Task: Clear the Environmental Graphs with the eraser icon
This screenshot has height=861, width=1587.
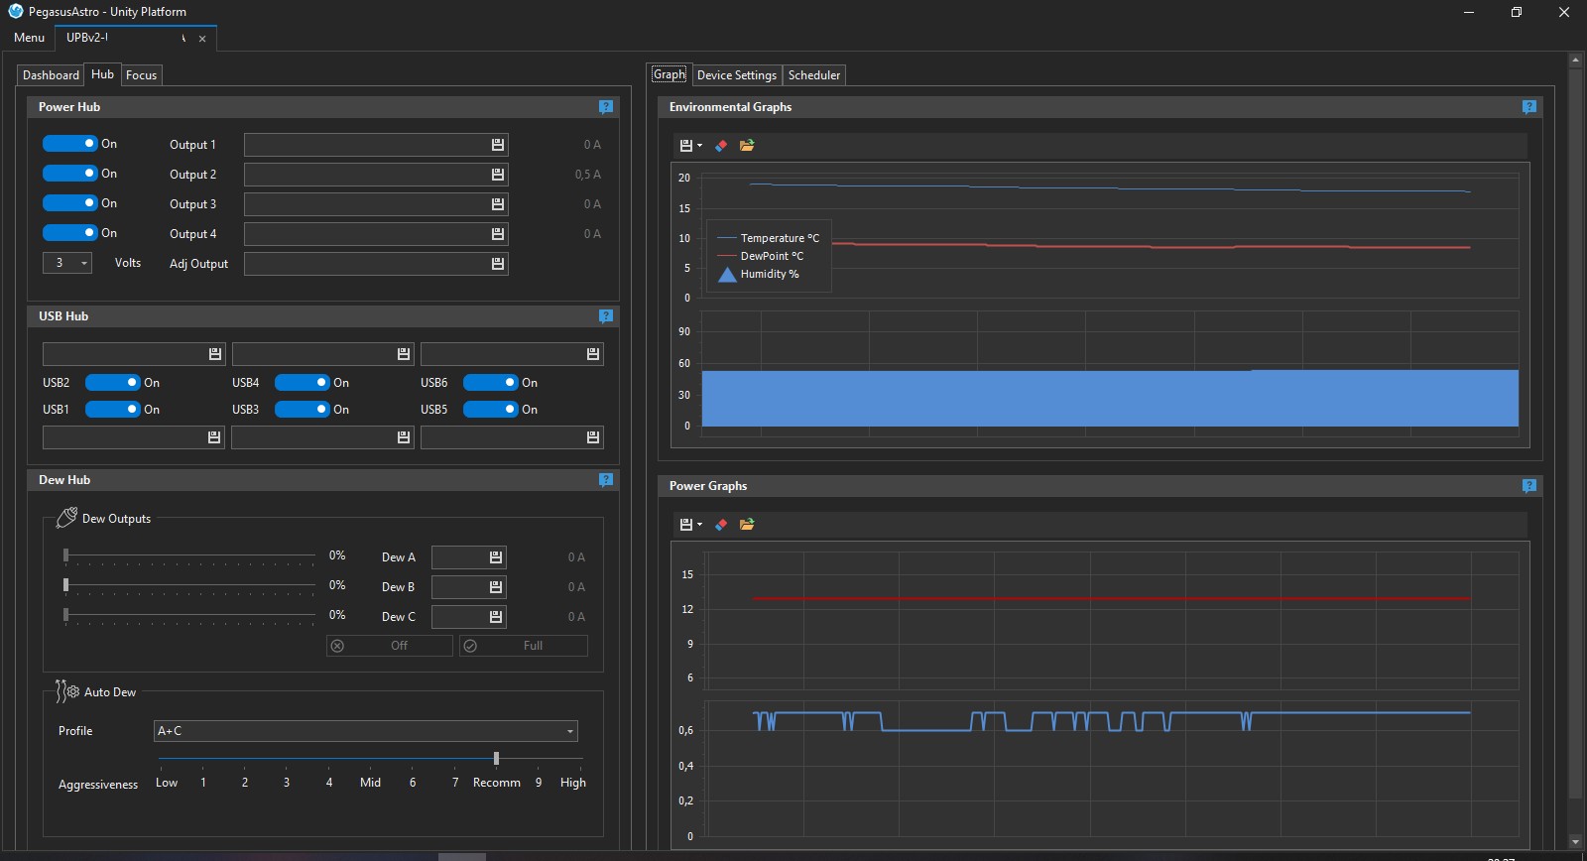Action: (x=721, y=146)
